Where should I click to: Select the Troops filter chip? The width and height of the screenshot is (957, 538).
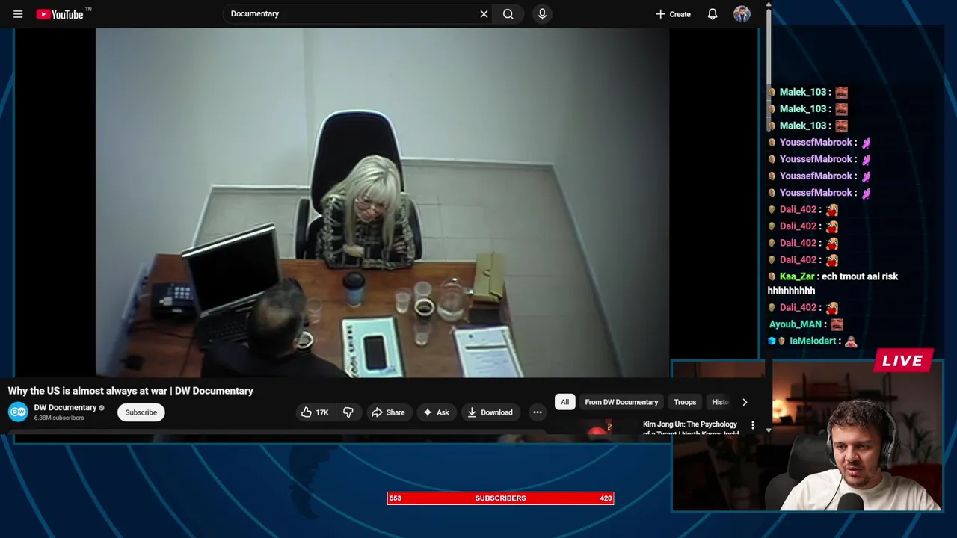click(x=685, y=402)
